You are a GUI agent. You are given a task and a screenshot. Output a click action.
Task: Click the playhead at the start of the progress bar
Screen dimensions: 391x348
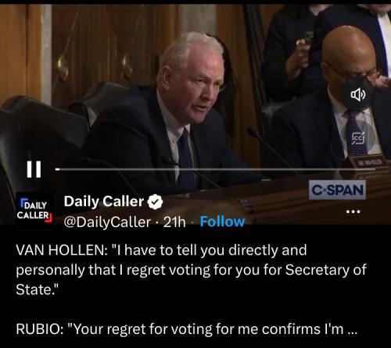click(58, 169)
